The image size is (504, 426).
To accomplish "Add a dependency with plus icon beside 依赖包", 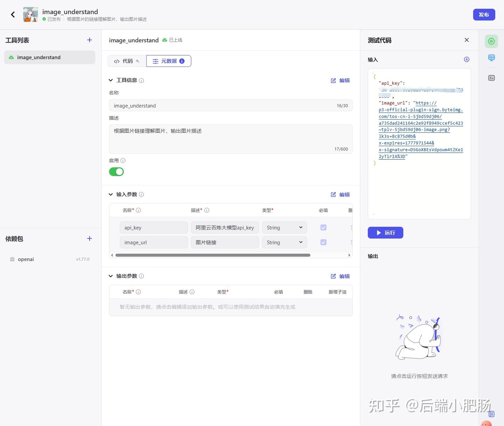I will 90,239.
